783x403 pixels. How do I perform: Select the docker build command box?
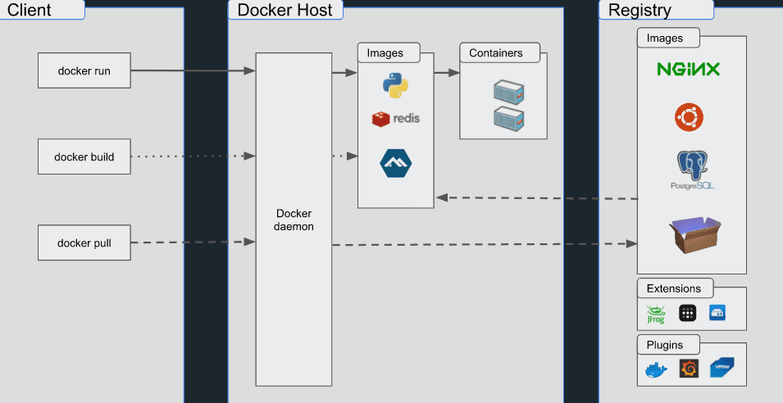tap(84, 156)
